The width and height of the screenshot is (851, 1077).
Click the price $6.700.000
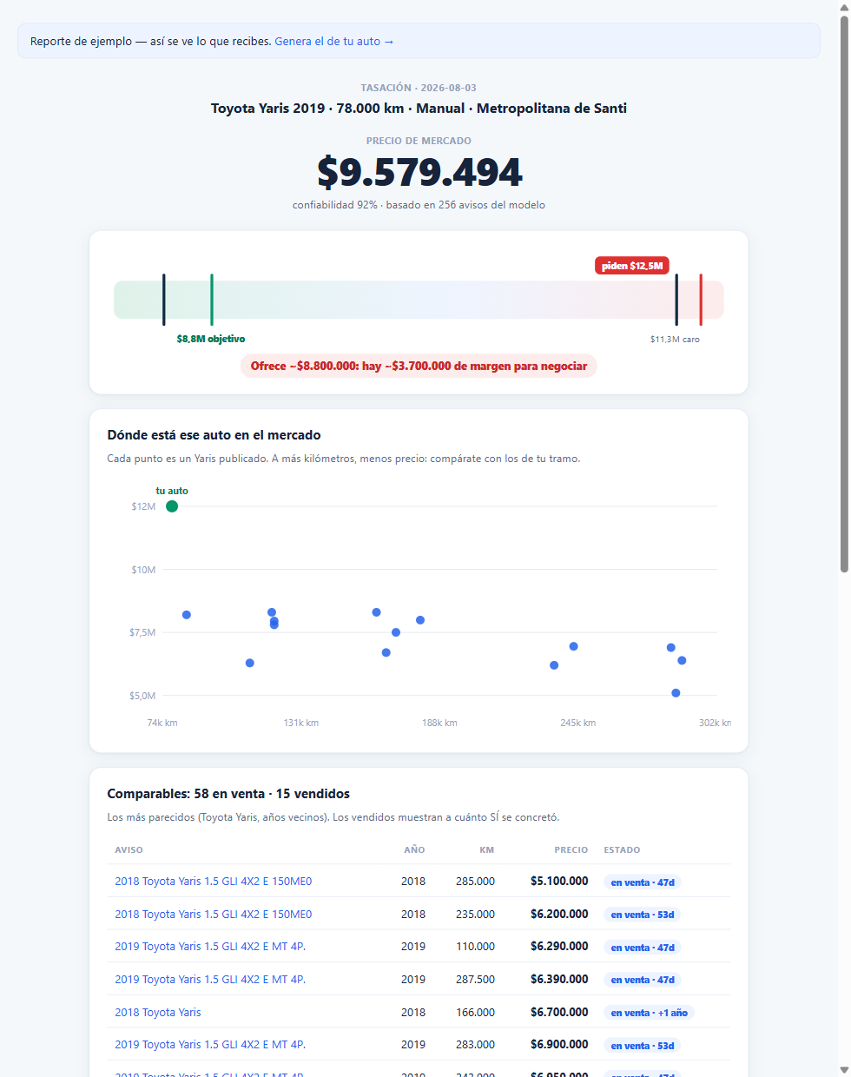tap(559, 1012)
